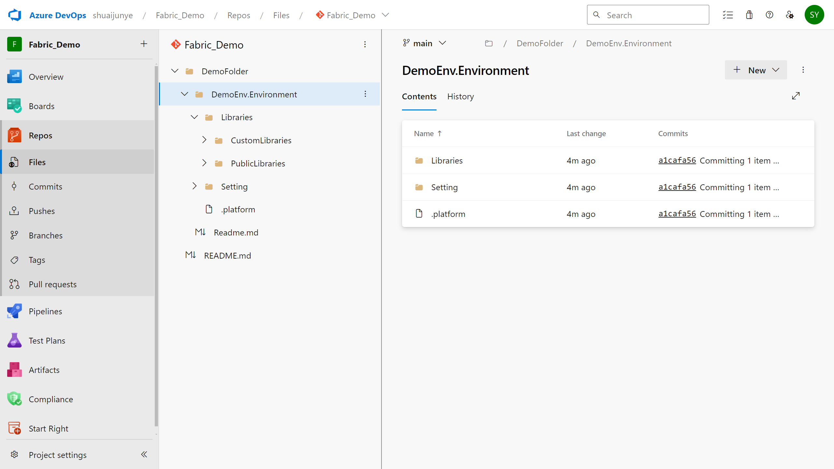Switch to the History tab
Screen dimensions: 834x469
coord(461,96)
